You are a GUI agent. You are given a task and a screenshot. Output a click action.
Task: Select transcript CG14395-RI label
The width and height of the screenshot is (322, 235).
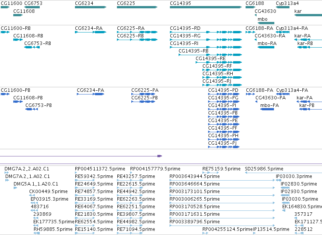184,43
